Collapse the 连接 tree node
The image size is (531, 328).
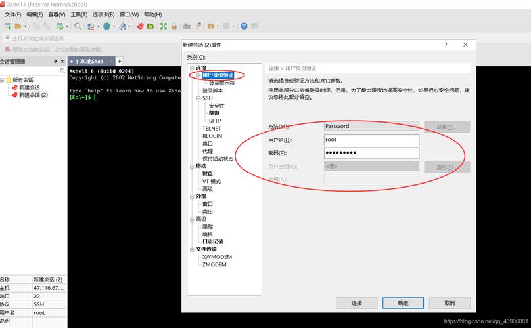point(192,68)
